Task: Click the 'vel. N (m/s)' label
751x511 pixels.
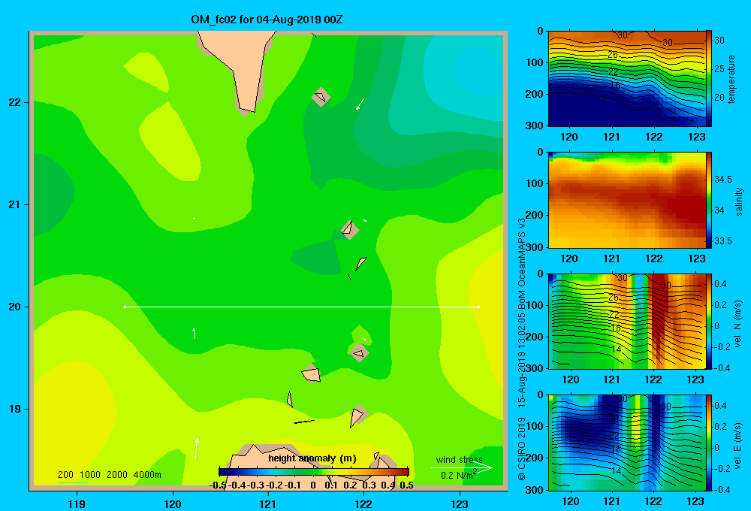Action: tap(738, 324)
